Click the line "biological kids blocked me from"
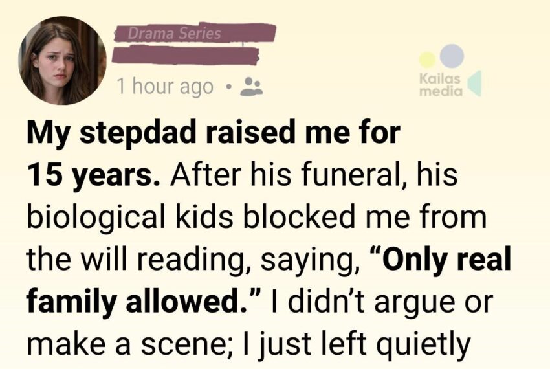This screenshot has width=550, height=369. [256, 218]
